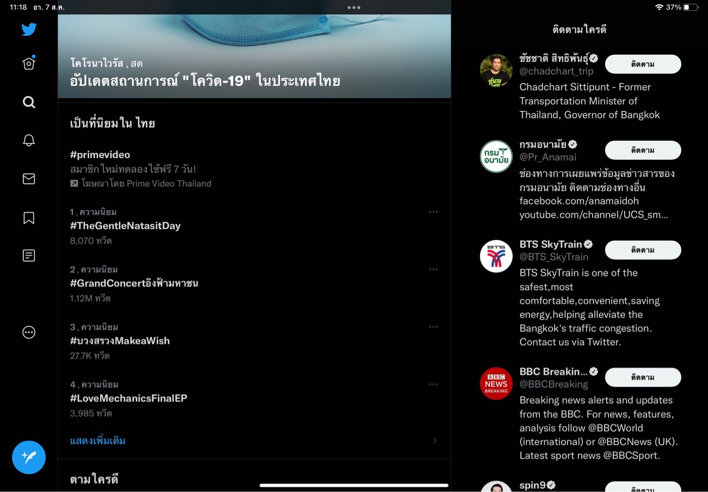Open the Search explore icon
This screenshot has width=708, height=492.
29,102
